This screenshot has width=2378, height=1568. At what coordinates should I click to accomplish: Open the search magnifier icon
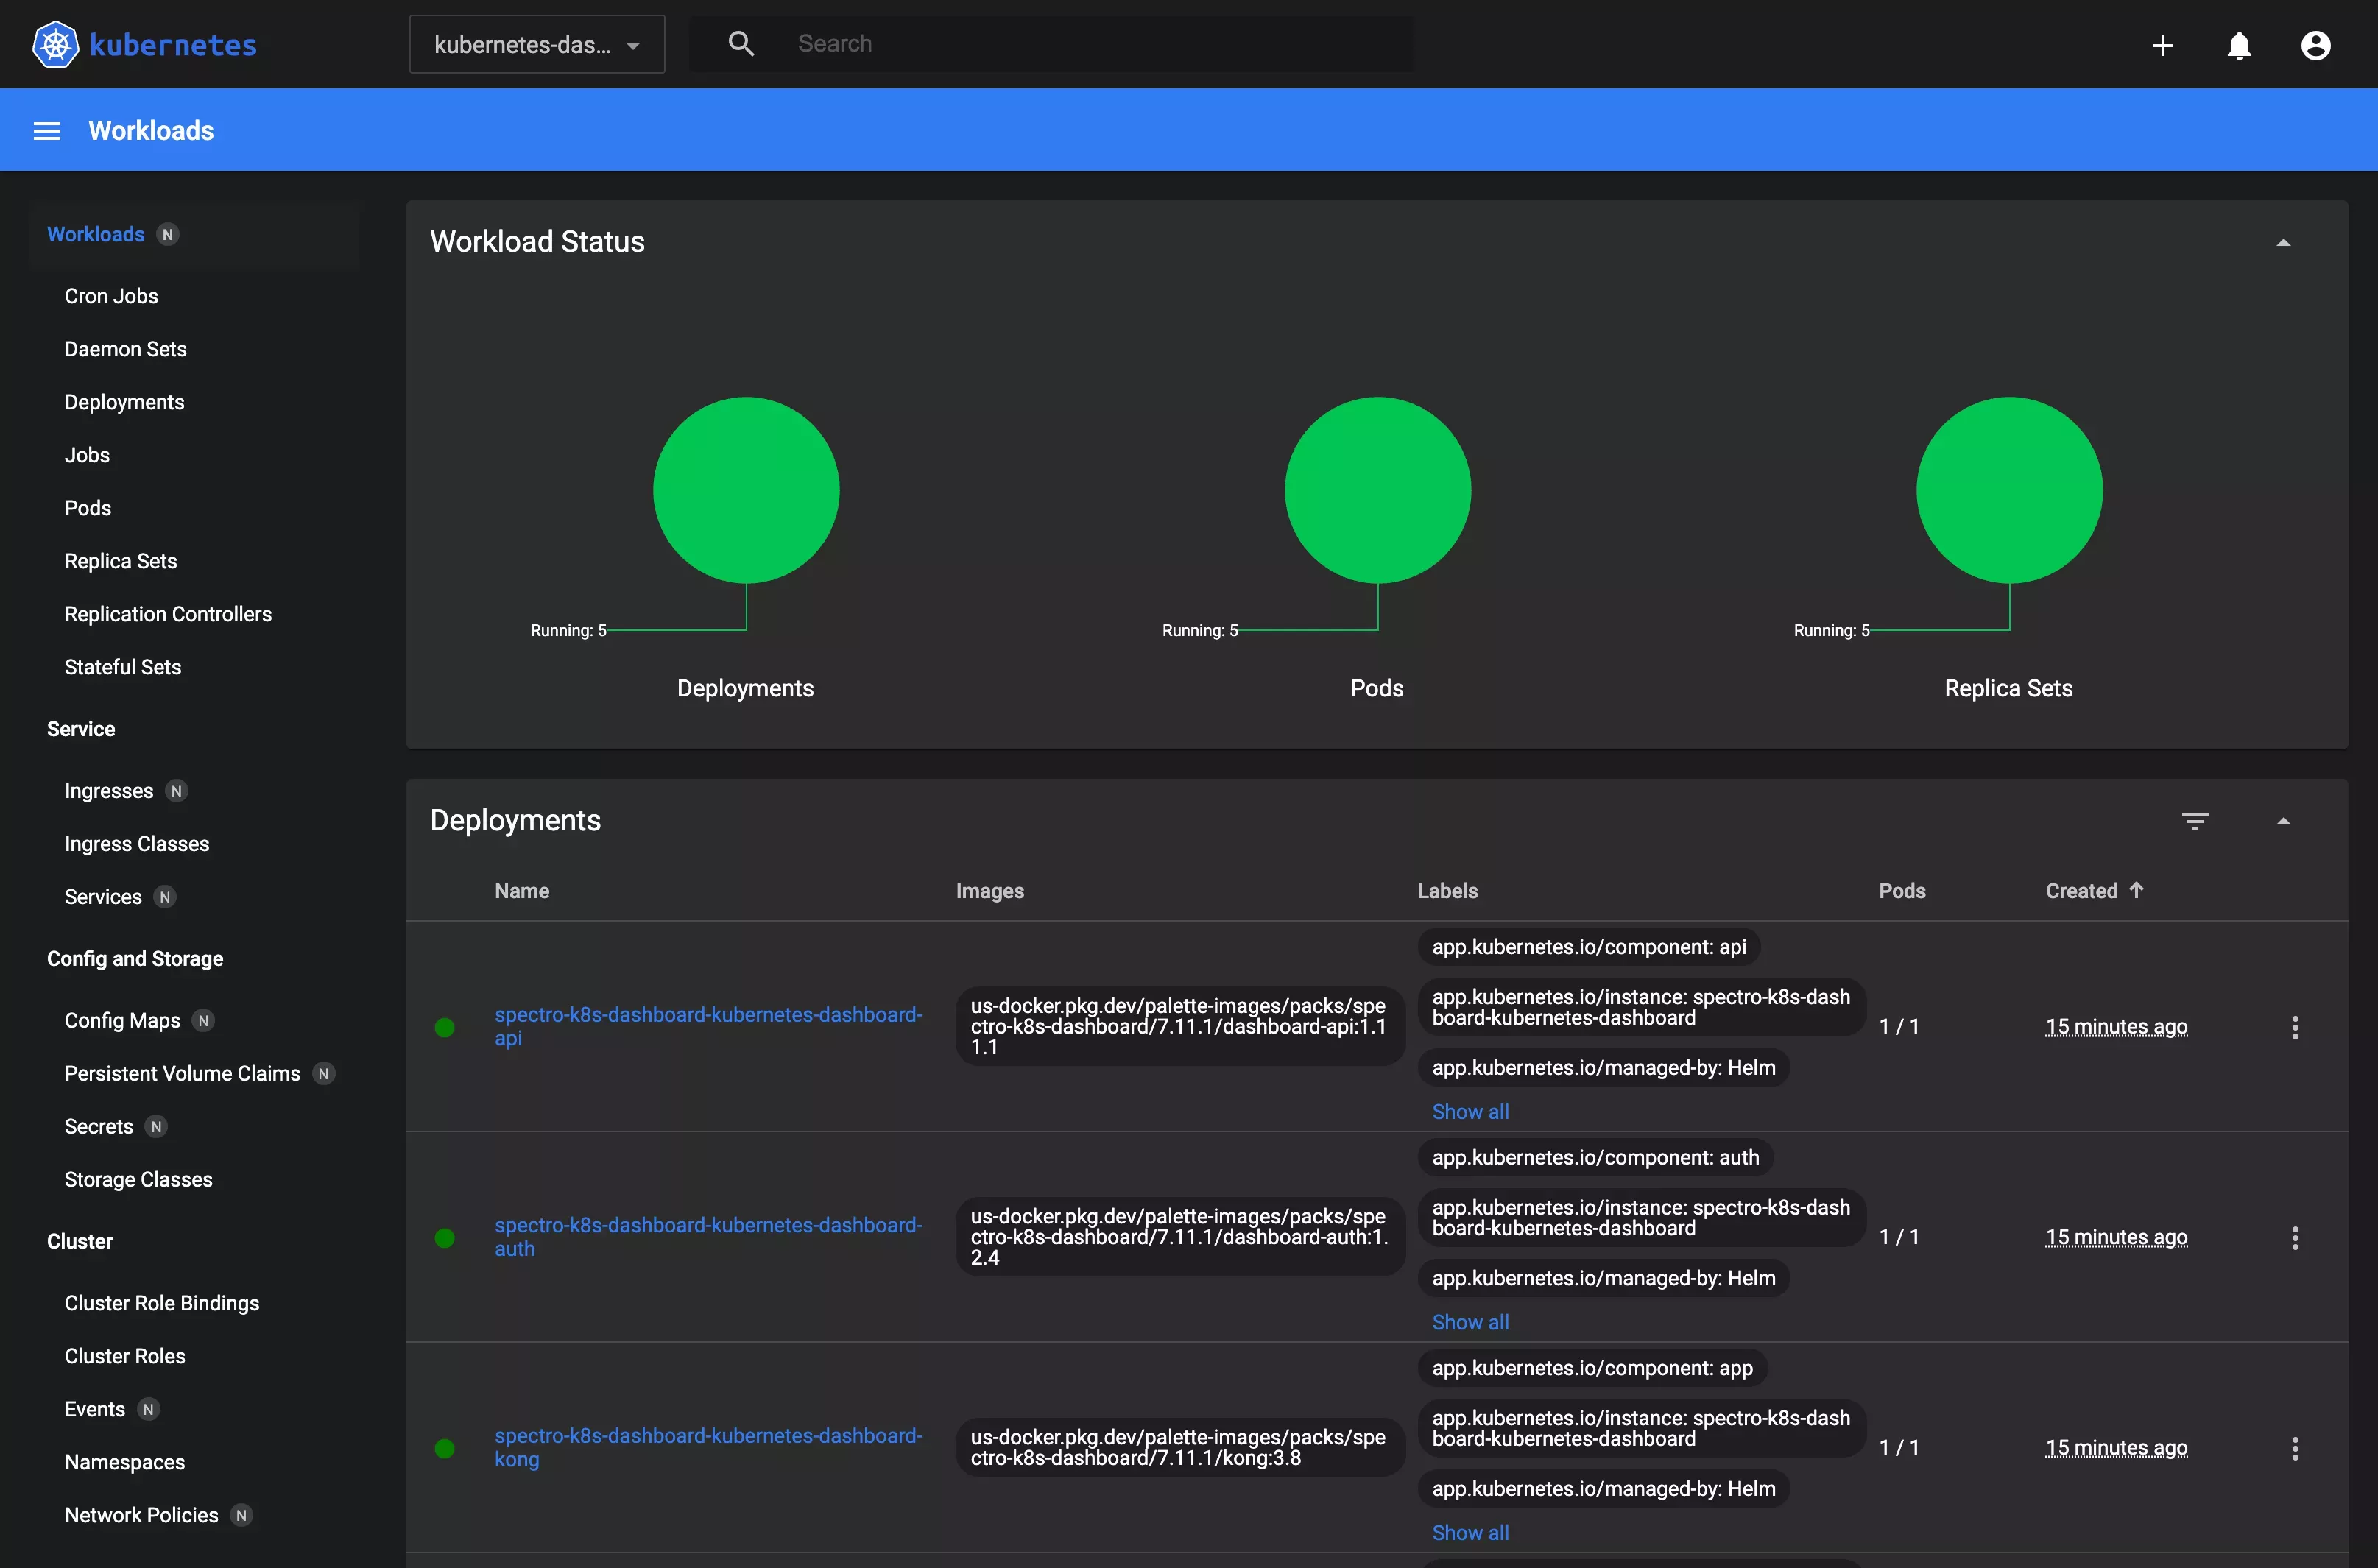coord(741,43)
